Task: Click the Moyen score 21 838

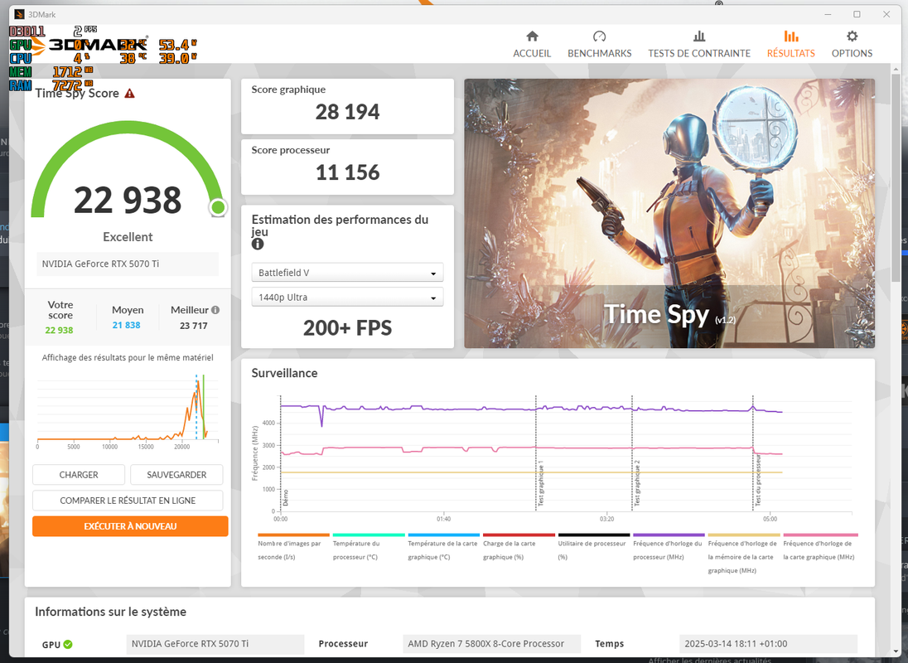Action: 126,325
